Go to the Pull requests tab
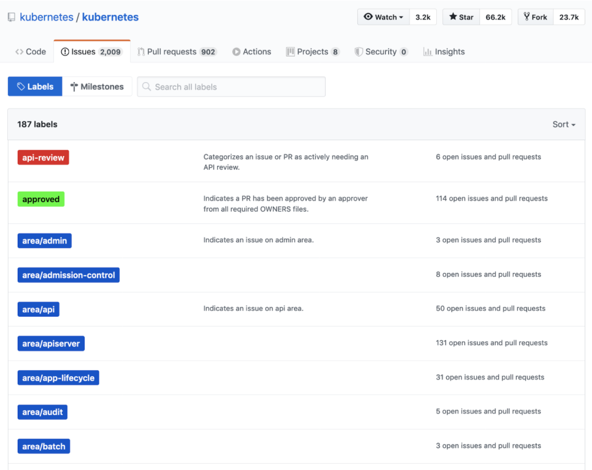The image size is (592, 470). point(177,52)
